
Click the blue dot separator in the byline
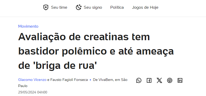[x=90, y=80]
